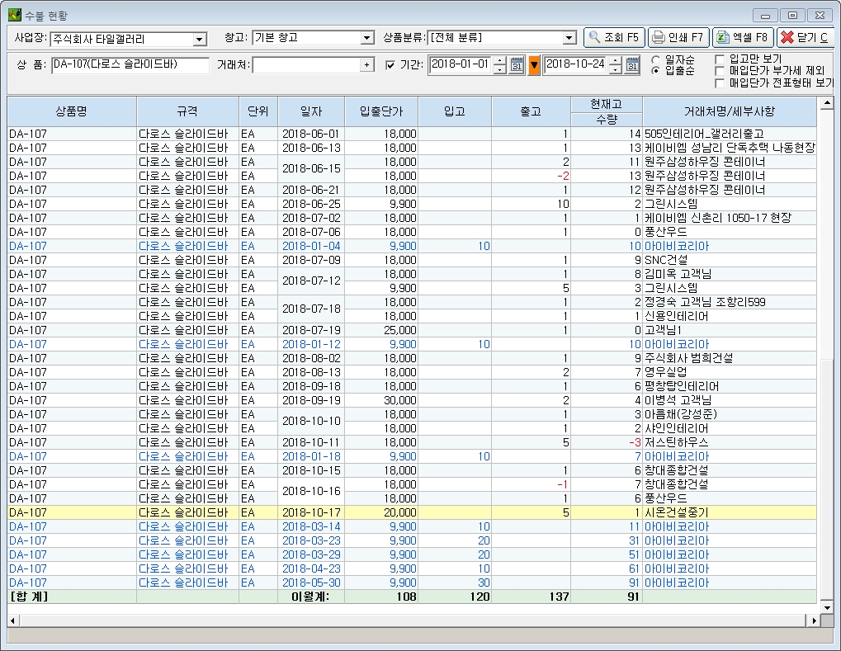Click the vertical scrollbar up arrow
This screenshot has width=841, height=651.
pos(827,102)
